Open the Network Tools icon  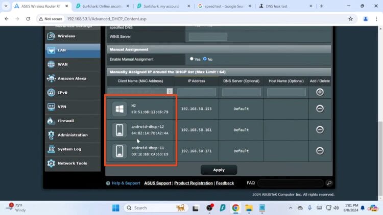tap(51, 164)
